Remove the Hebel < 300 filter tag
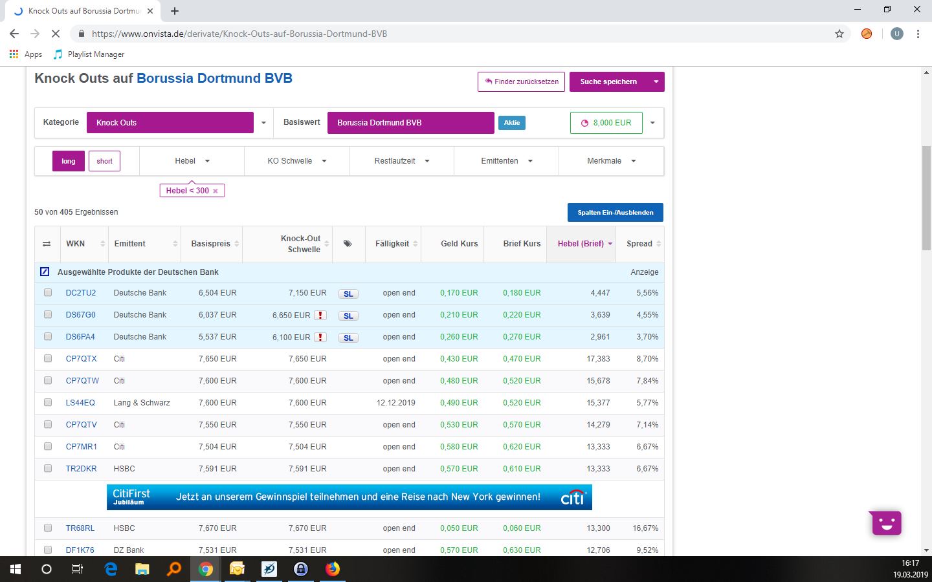The image size is (932, 582). [216, 191]
